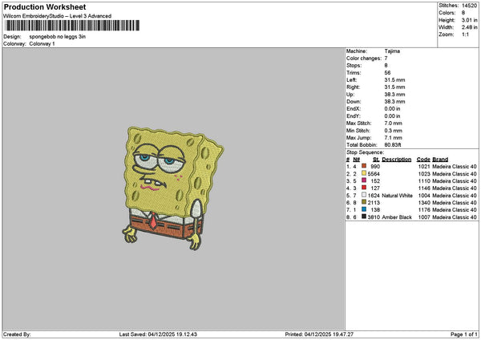Screen dimensions: 481x340
Task: Click the 'Page 1 of 1' indicator
Action: 464,334
